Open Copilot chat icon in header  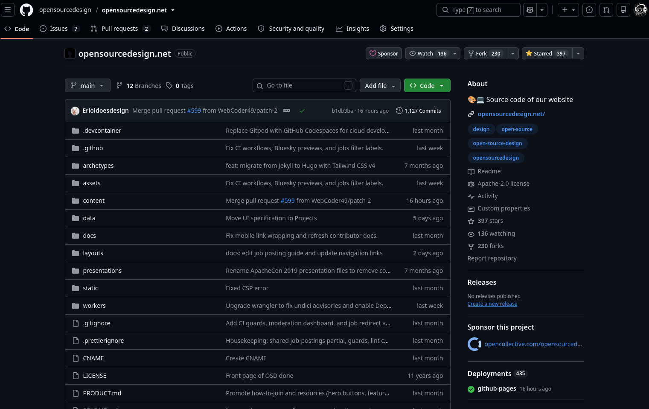(x=530, y=10)
